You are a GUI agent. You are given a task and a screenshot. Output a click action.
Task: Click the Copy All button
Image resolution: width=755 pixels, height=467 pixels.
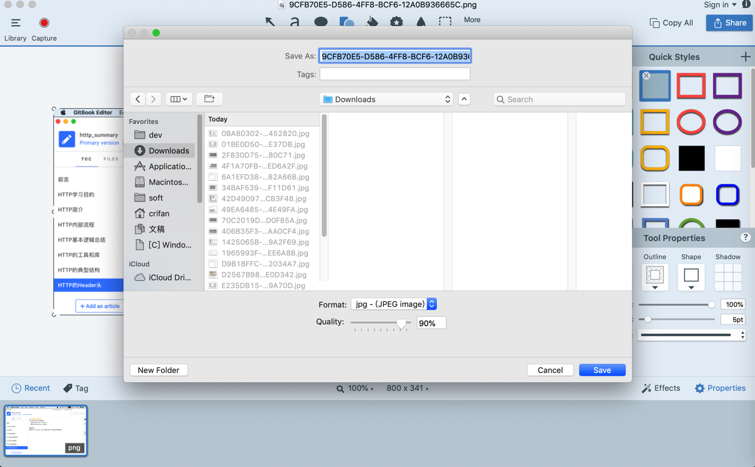tap(672, 23)
